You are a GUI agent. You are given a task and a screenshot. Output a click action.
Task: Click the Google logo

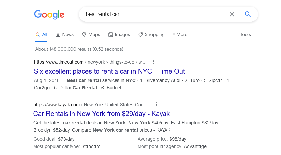[49, 14]
